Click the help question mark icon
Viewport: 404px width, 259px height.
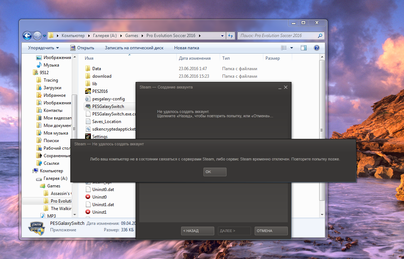point(317,48)
